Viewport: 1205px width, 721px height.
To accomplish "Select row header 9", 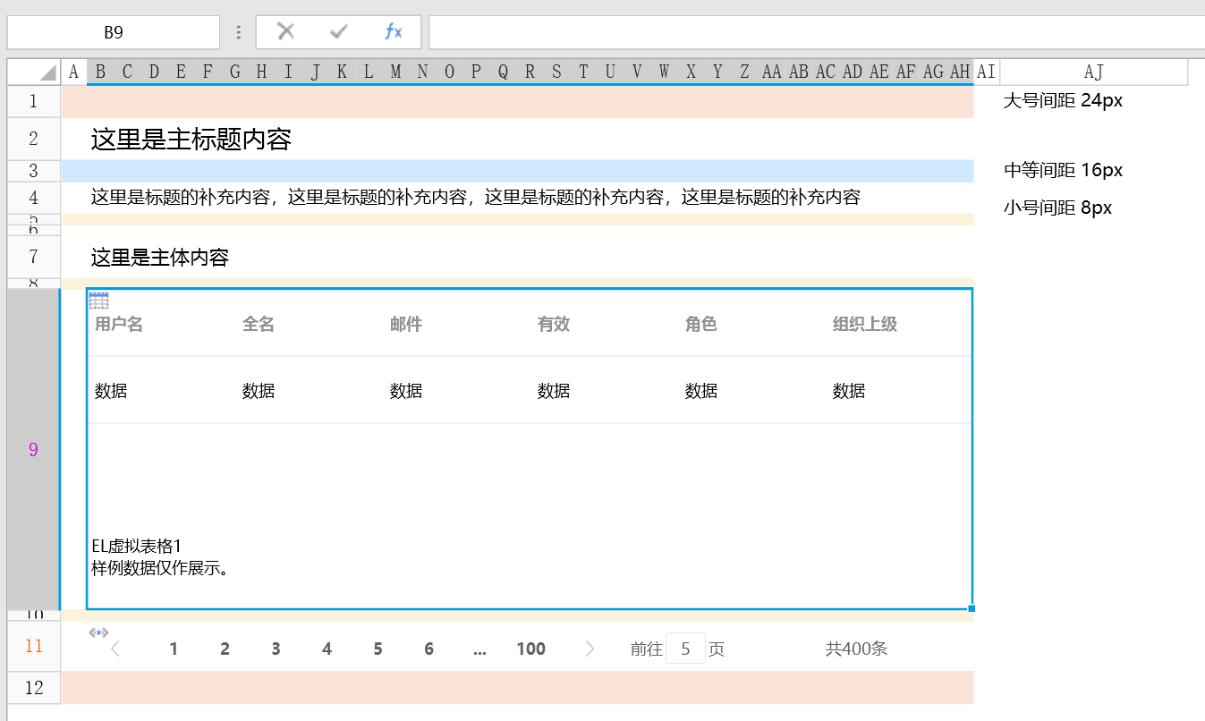I will pos(34,449).
